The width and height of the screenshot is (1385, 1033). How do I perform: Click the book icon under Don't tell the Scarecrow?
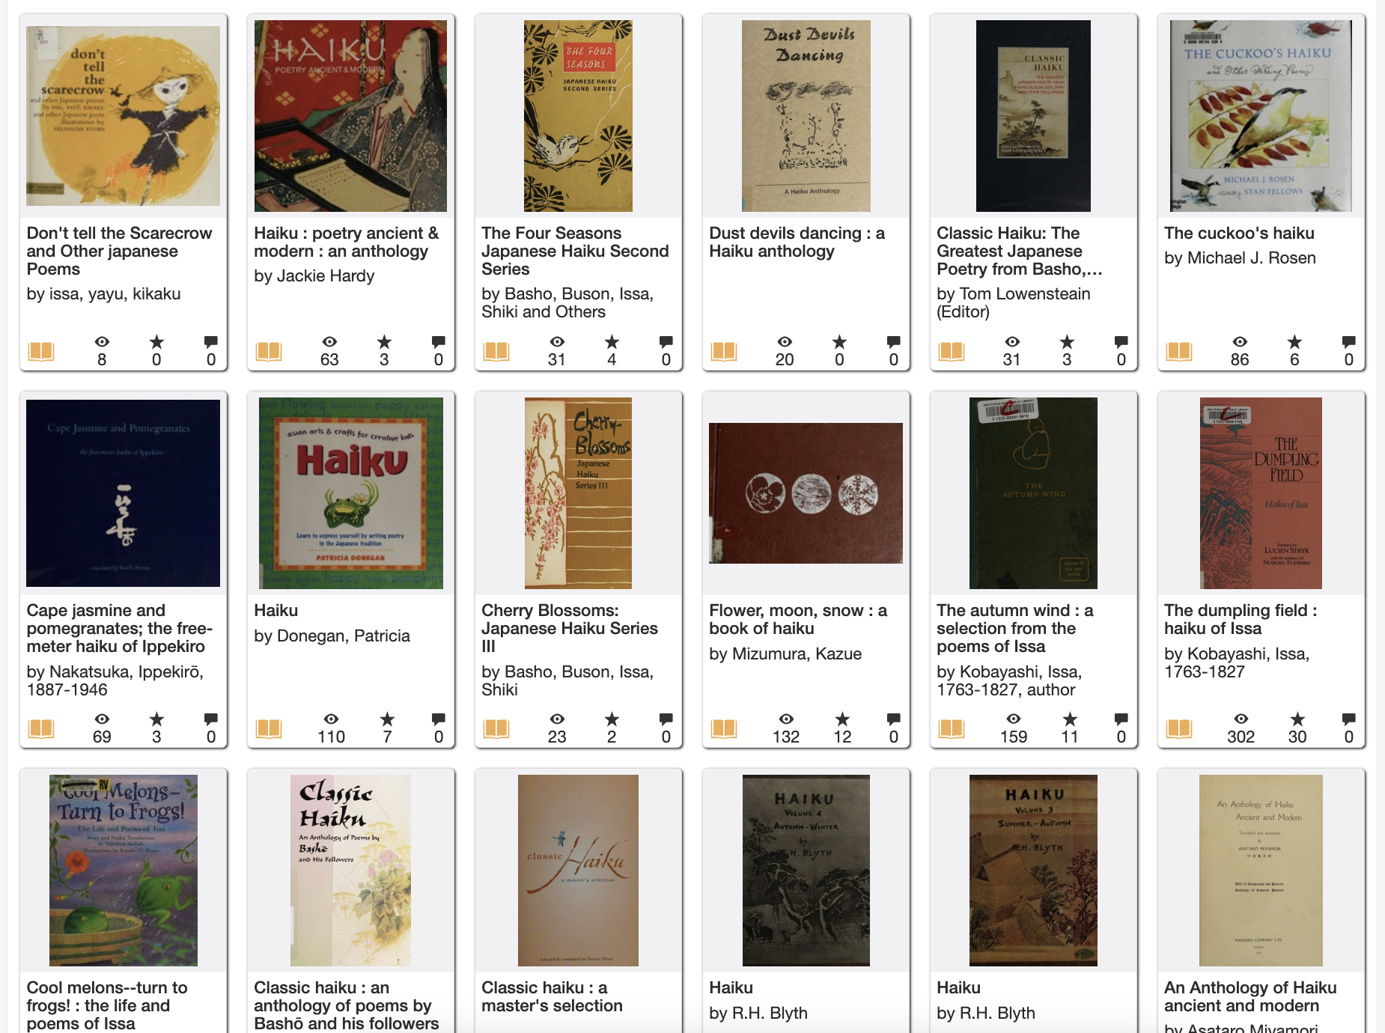(x=41, y=351)
